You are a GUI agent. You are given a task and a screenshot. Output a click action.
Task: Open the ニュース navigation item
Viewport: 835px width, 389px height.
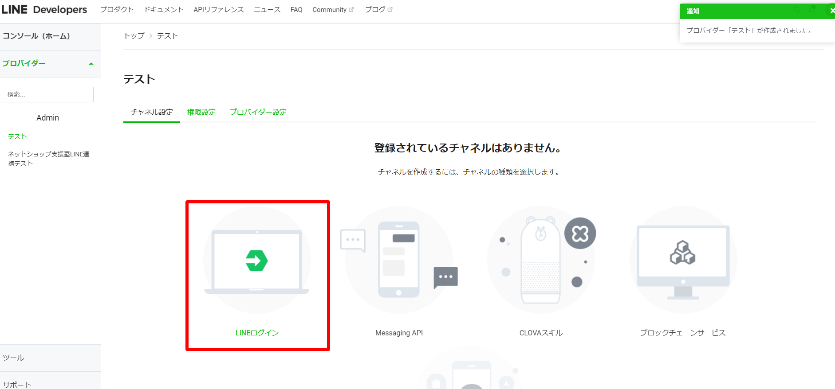(267, 10)
